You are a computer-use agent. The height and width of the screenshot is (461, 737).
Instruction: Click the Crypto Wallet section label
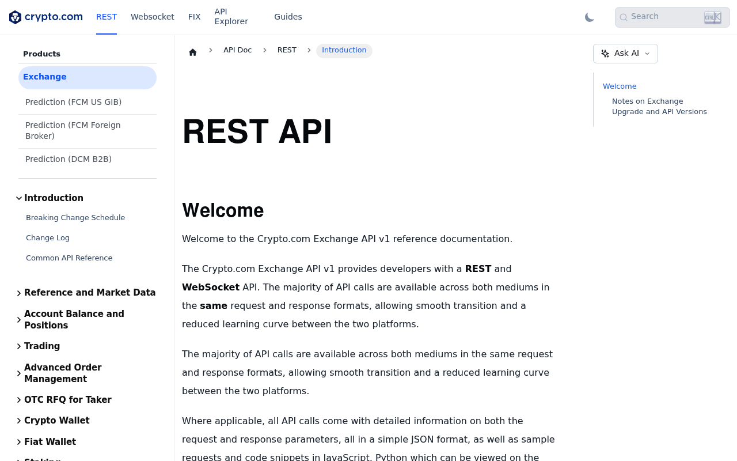click(x=57, y=421)
